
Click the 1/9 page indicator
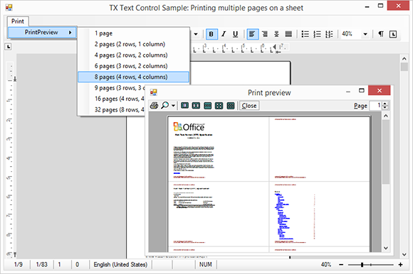(x=19, y=265)
